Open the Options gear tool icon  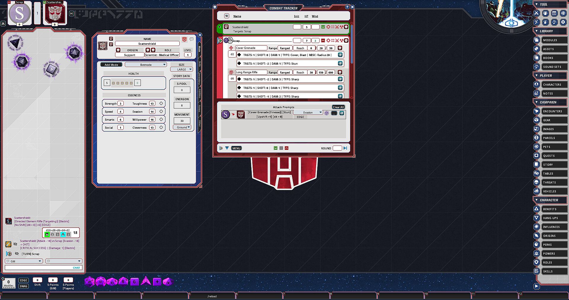[x=563, y=22]
